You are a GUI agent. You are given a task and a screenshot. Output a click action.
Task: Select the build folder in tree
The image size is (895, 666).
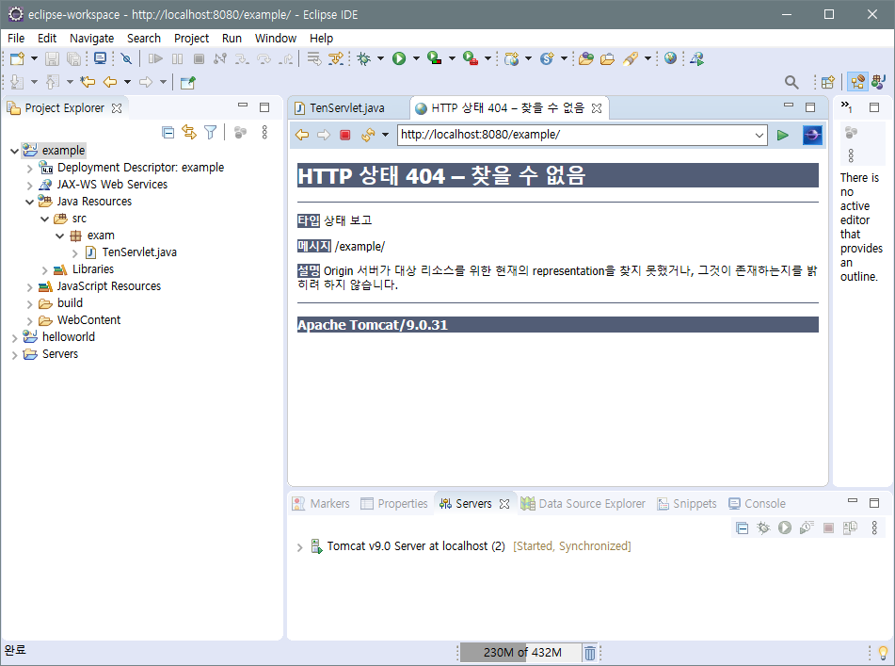click(71, 303)
